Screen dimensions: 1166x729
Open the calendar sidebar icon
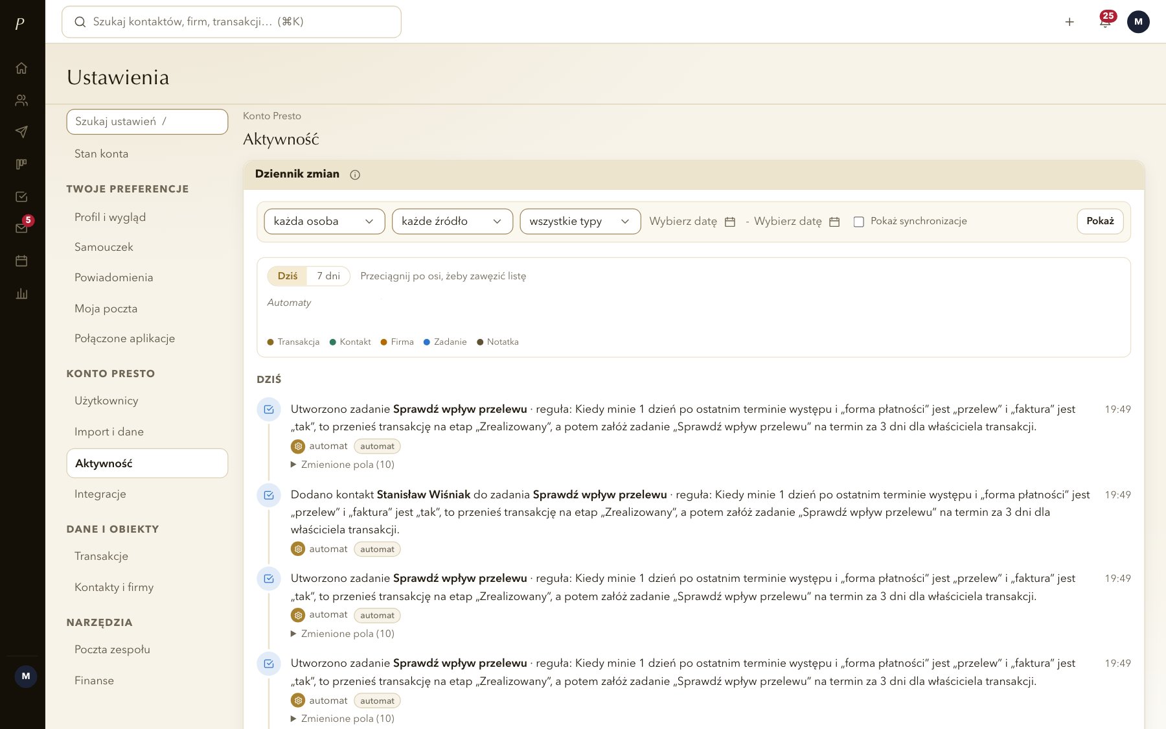pyautogui.click(x=21, y=261)
